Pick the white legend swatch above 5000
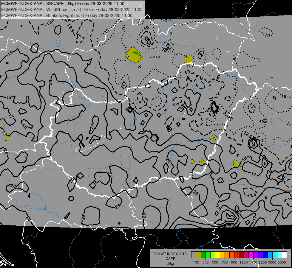Image resolution: width=292 pixels, height=268 pixels. (284, 255)
